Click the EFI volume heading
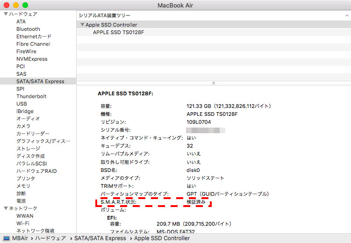This screenshot has width=351, height=243. (x=112, y=218)
